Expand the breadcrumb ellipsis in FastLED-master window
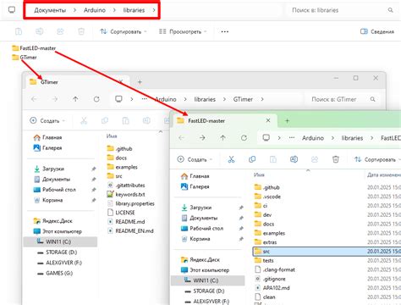The image size is (401, 305). [292, 138]
